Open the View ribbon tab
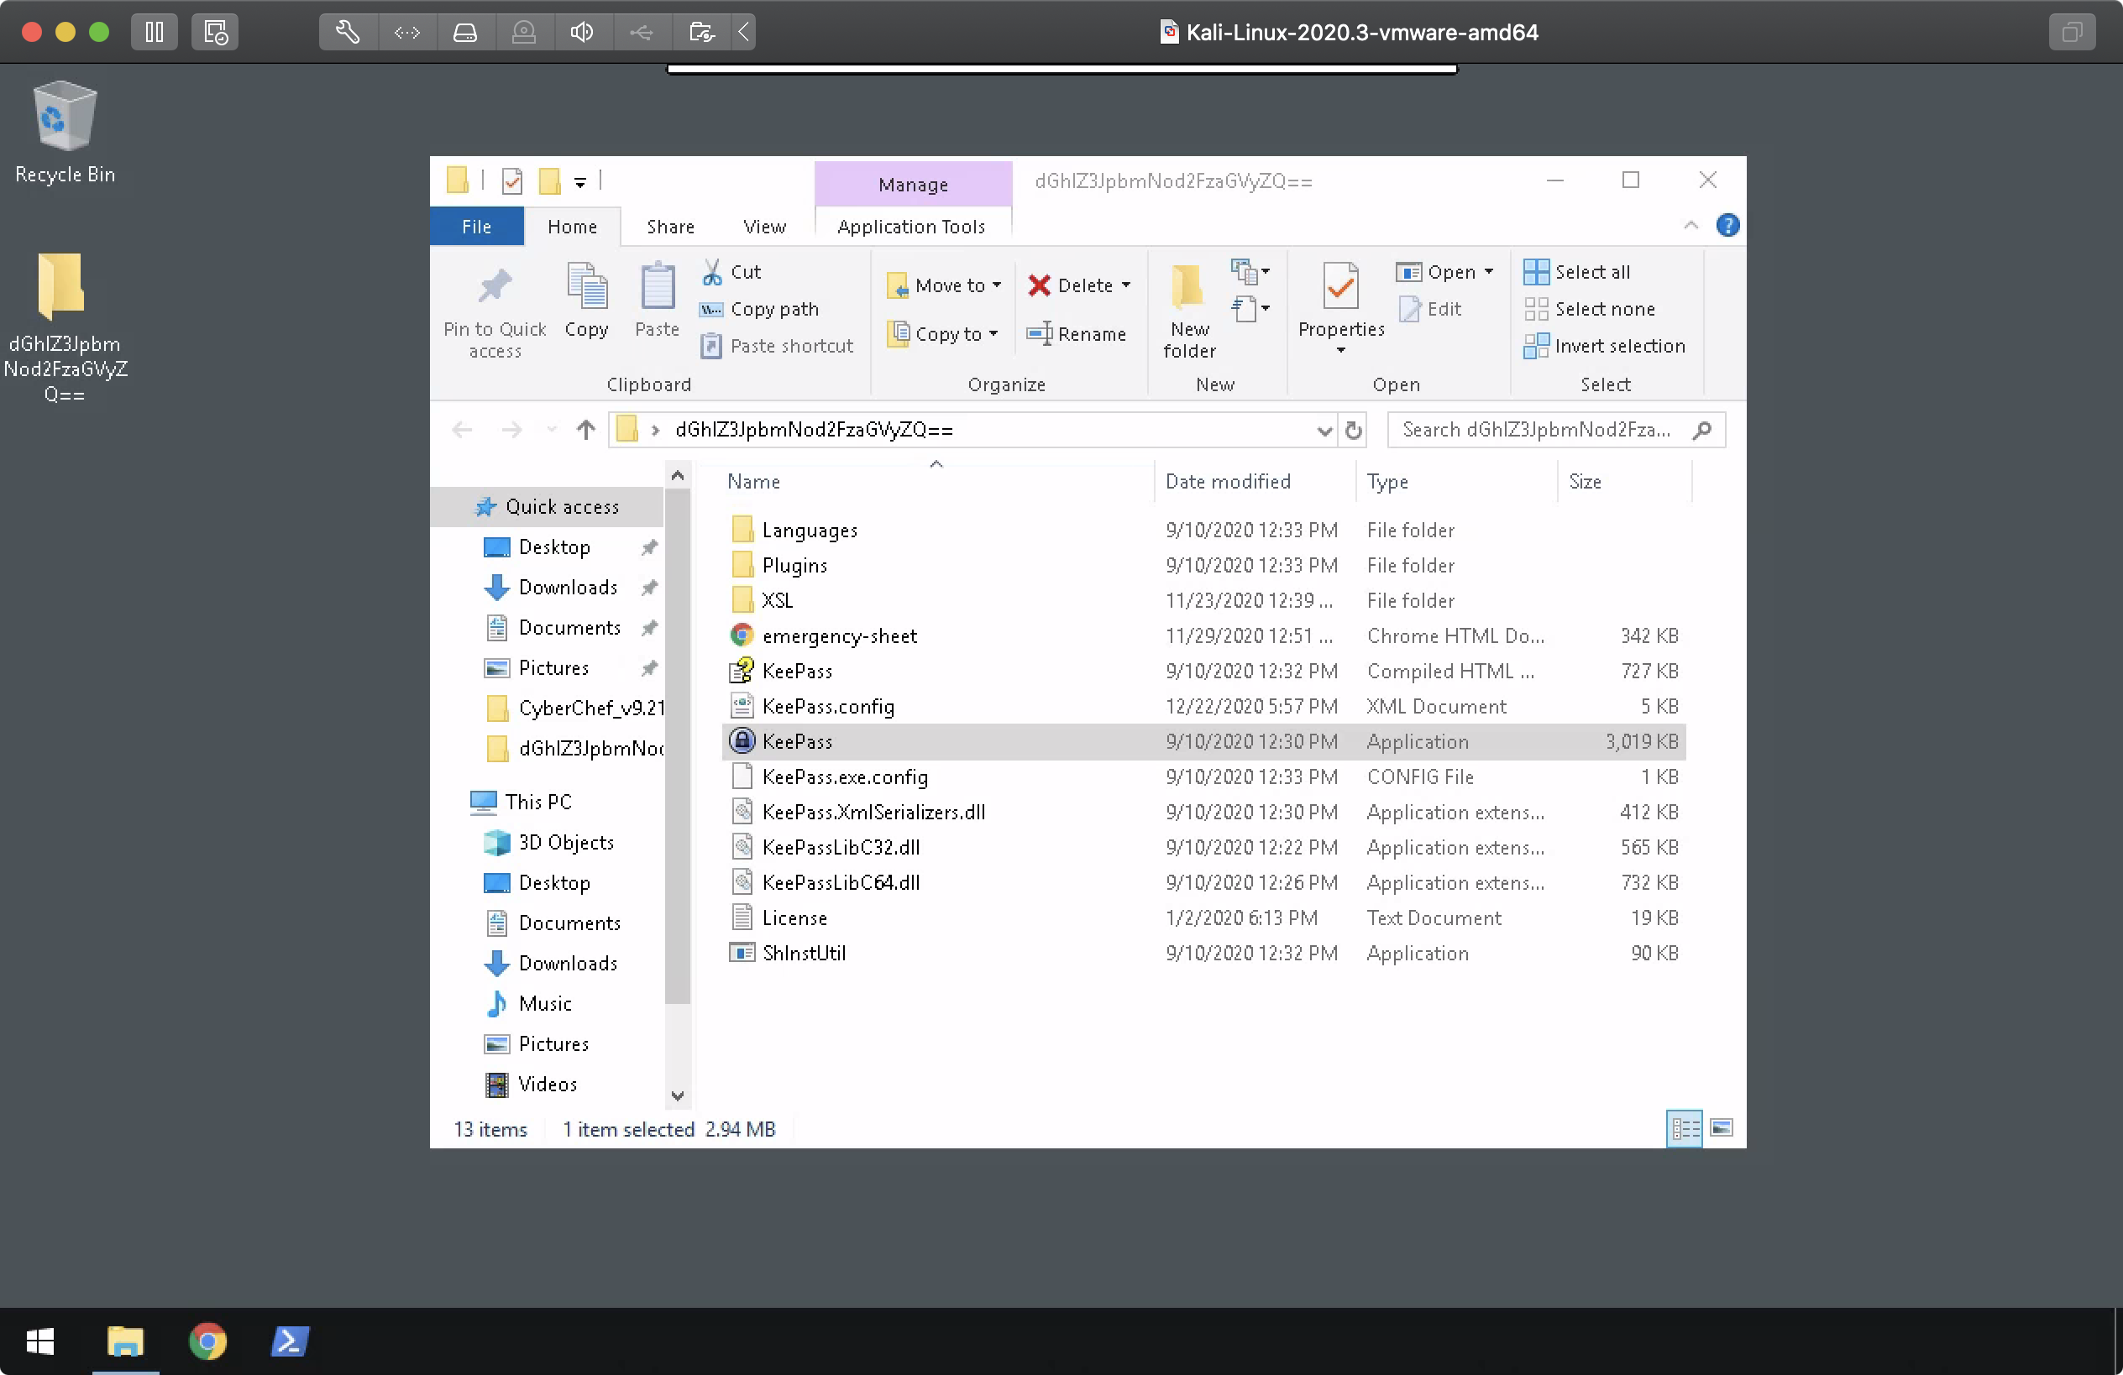Image resolution: width=2123 pixels, height=1375 pixels. pyautogui.click(x=764, y=227)
